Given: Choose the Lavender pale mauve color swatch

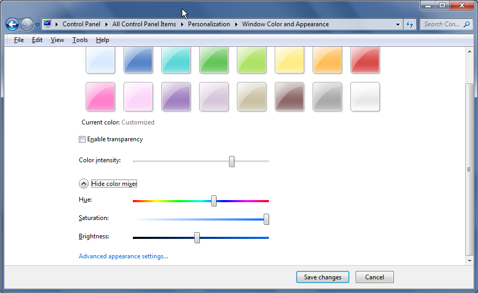Looking at the screenshot, I should click(x=214, y=96).
